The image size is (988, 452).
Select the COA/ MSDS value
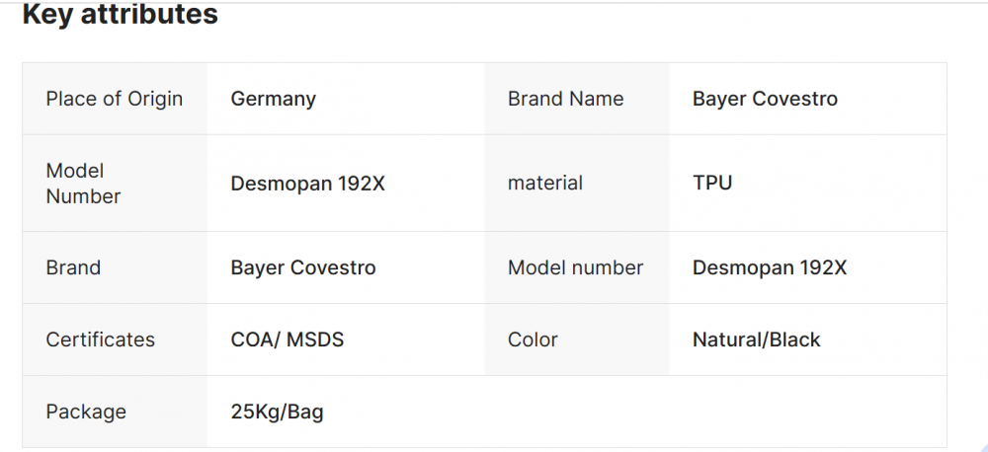(x=288, y=339)
